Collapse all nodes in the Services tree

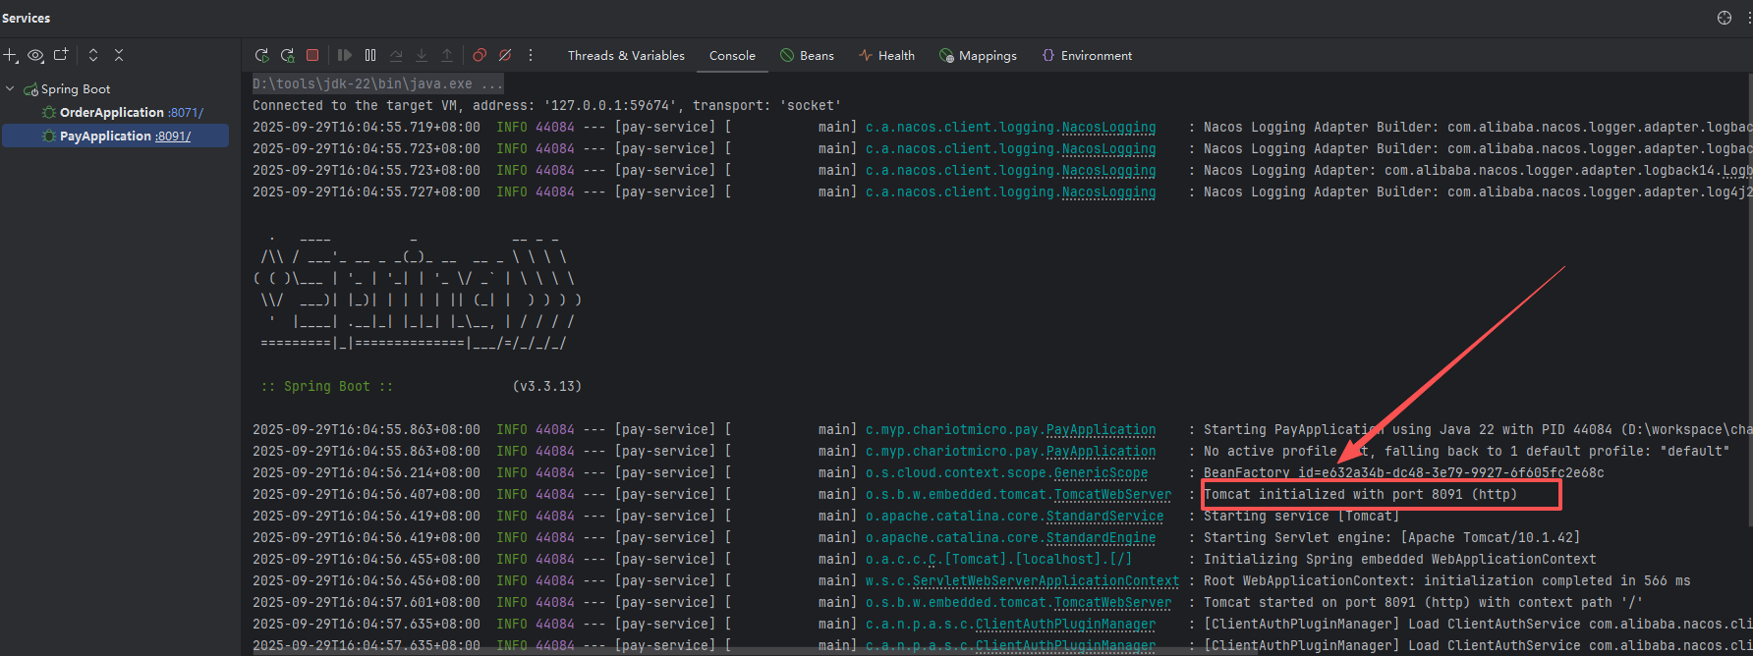pos(119,55)
